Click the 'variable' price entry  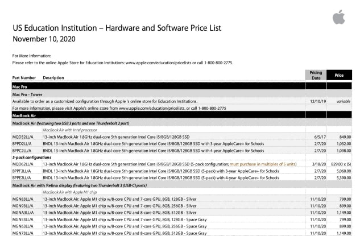pos(344,101)
